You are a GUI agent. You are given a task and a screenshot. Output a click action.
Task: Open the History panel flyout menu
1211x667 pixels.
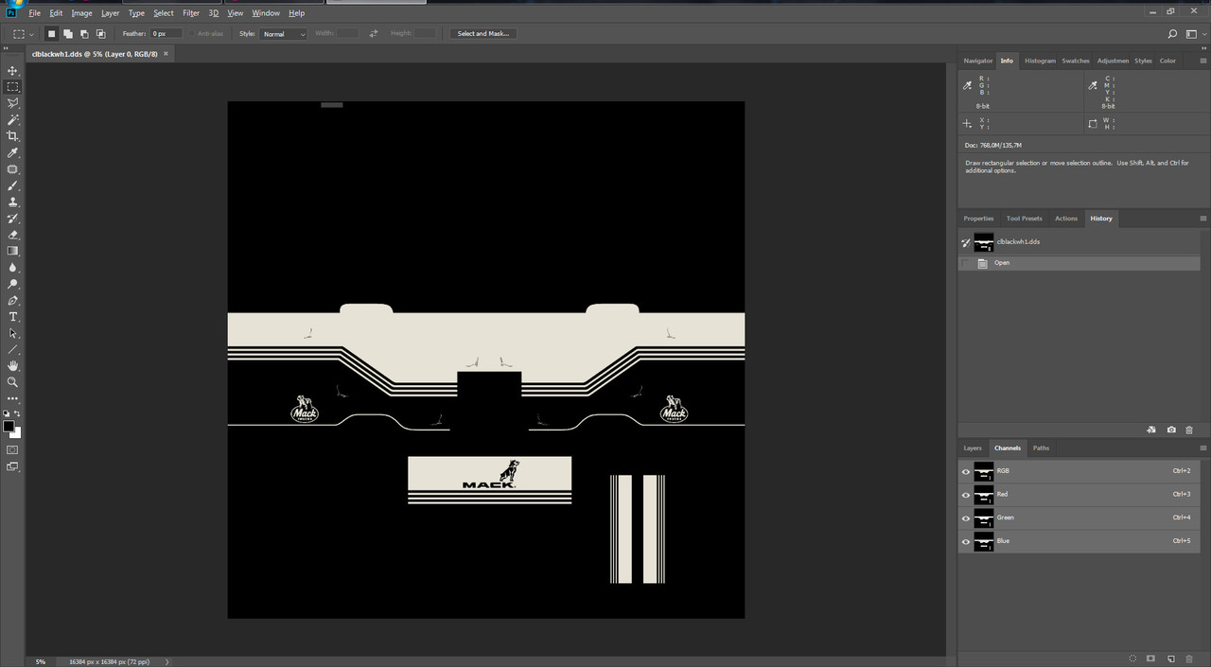point(1202,219)
